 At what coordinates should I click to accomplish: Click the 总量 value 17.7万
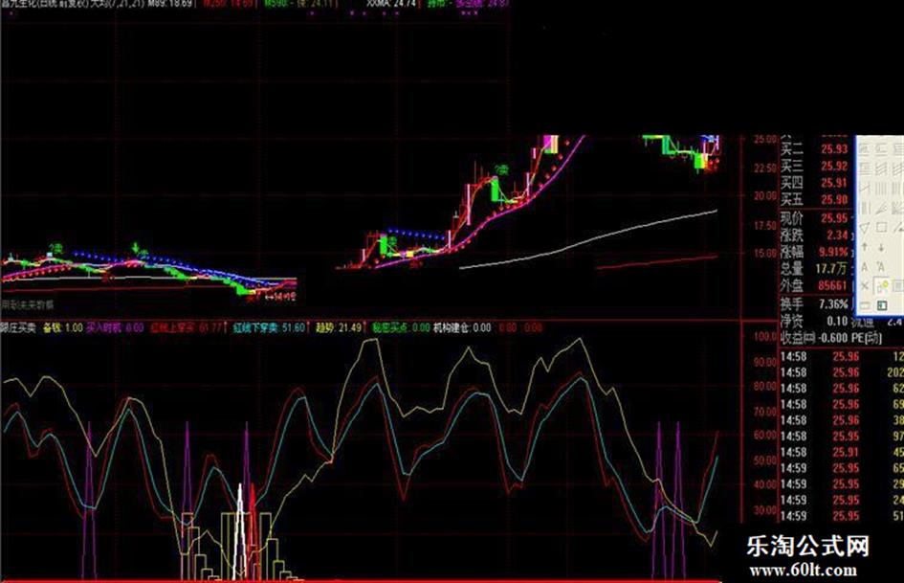point(832,268)
